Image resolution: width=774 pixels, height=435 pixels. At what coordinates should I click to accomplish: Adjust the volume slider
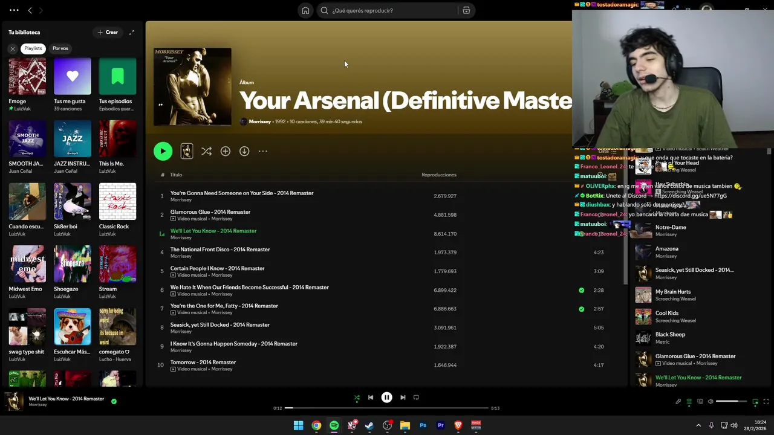[x=731, y=402]
